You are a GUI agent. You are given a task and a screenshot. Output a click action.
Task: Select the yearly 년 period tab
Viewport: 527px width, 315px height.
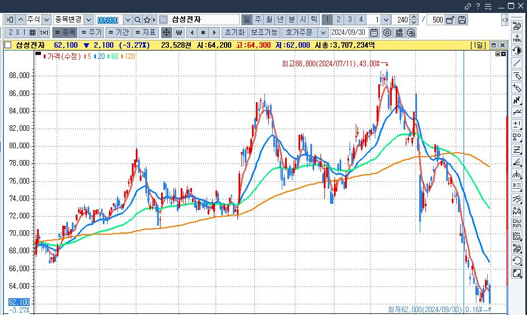click(280, 20)
